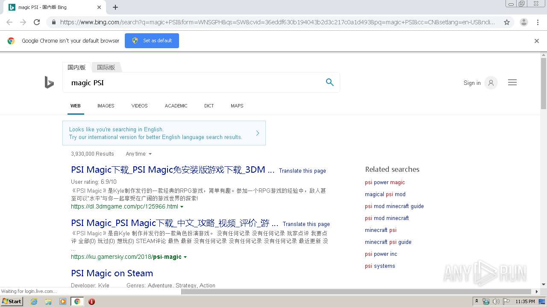Open the Chrome three-dot menu

[538, 22]
